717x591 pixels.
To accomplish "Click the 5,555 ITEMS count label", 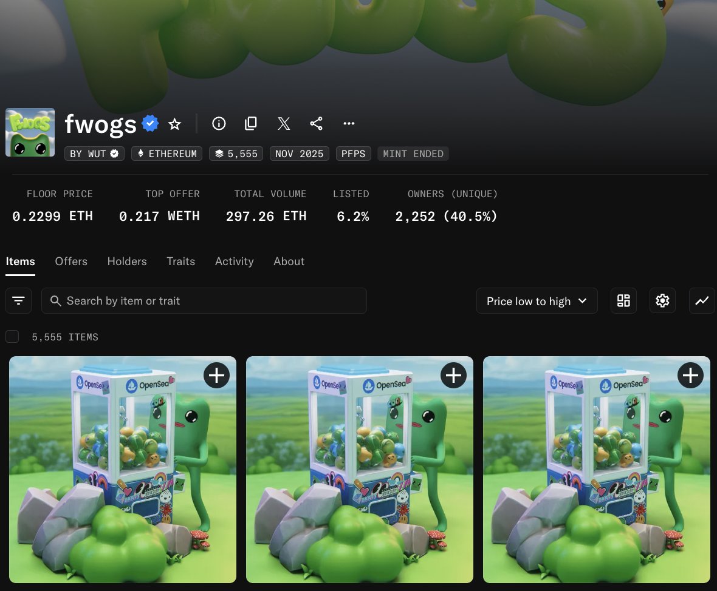I will (x=65, y=337).
